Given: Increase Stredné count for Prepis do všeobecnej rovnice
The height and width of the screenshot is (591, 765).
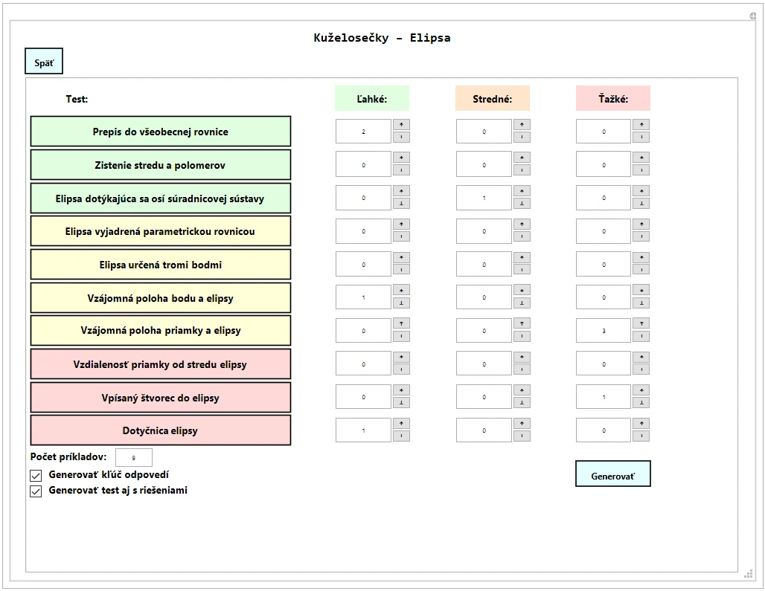Looking at the screenshot, I should click(x=522, y=125).
